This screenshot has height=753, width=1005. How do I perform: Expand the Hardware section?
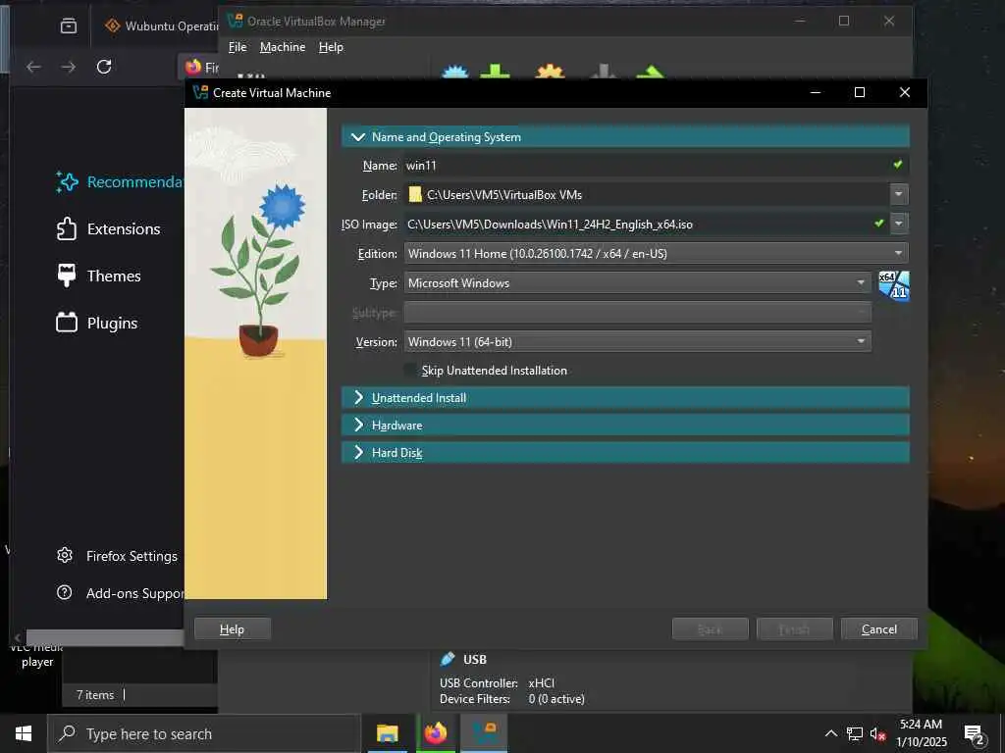[x=625, y=426]
